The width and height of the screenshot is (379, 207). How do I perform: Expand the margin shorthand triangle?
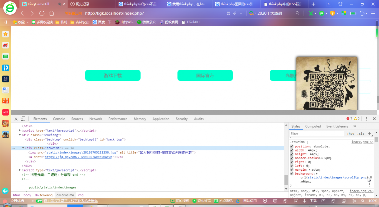click(x=310, y=170)
